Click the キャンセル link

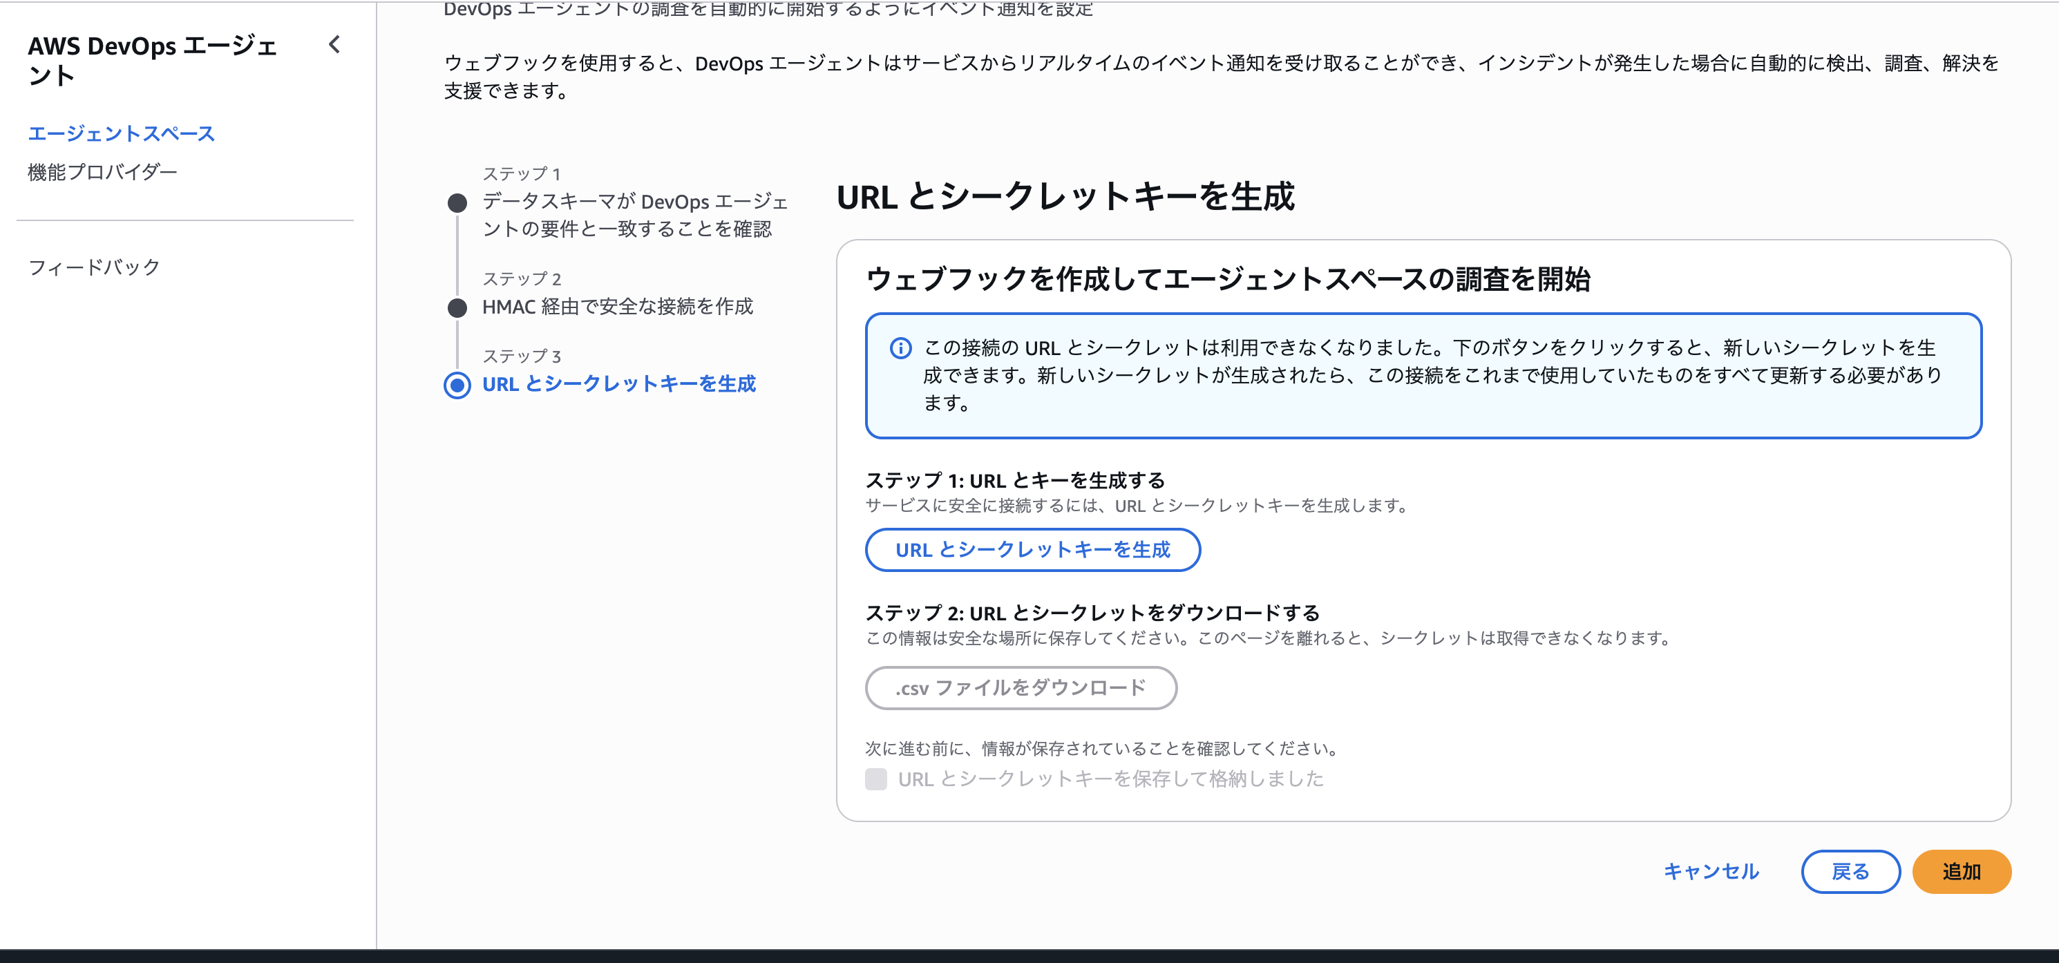tap(1711, 871)
